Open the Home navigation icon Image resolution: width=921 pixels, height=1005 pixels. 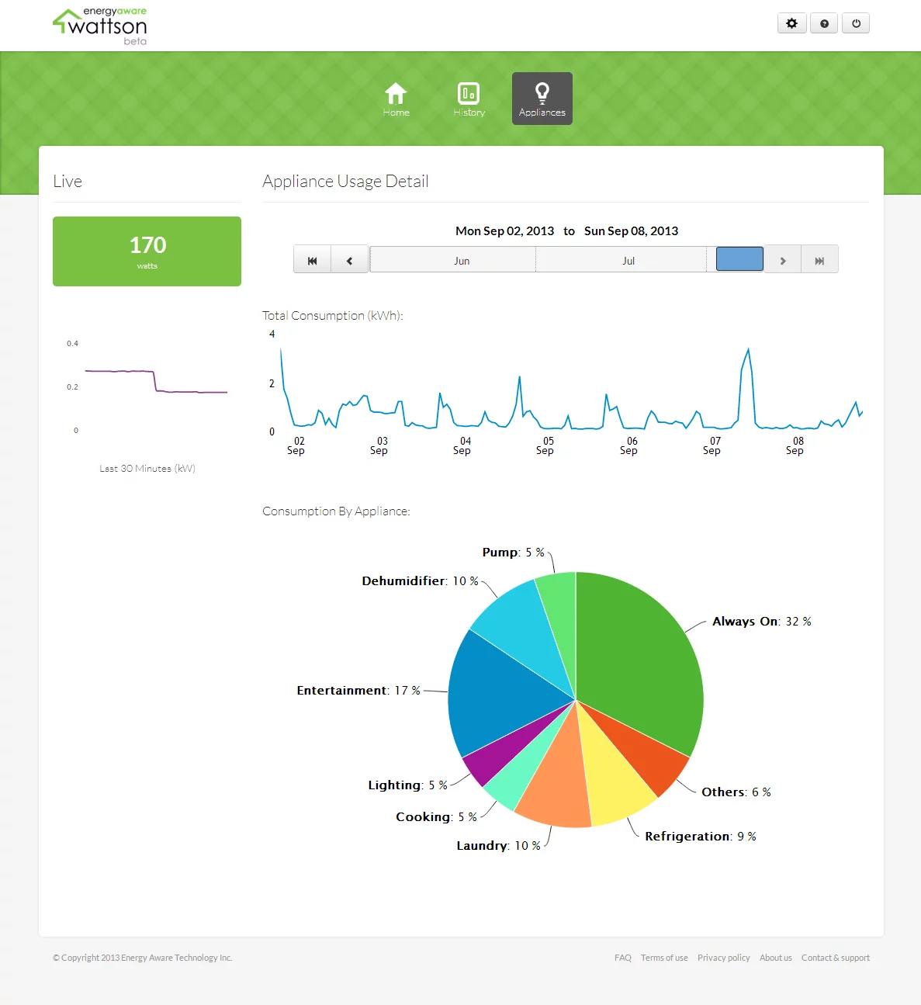pos(396,98)
